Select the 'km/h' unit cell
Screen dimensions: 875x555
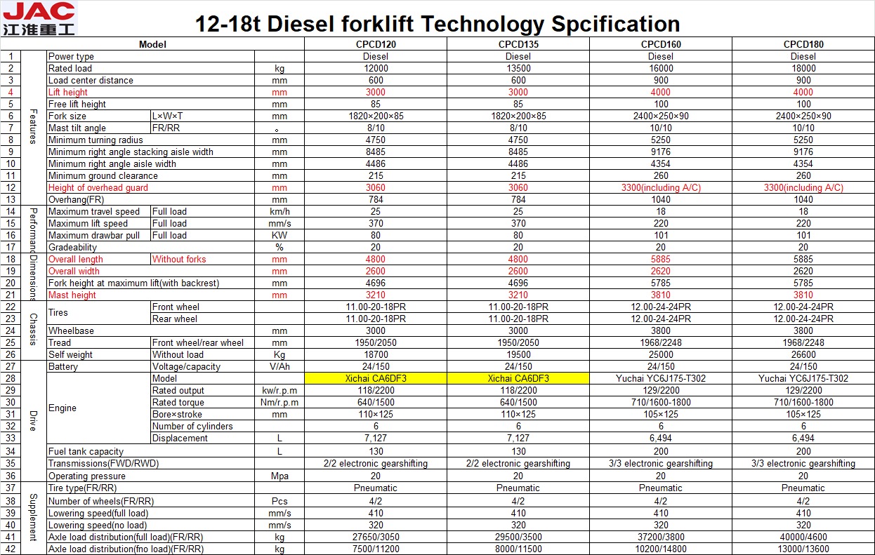pos(279,212)
